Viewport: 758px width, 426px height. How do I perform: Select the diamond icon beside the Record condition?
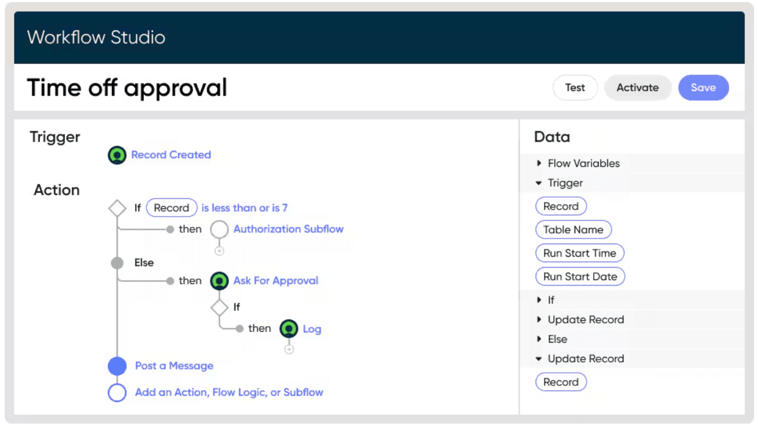(x=117, y=208)
